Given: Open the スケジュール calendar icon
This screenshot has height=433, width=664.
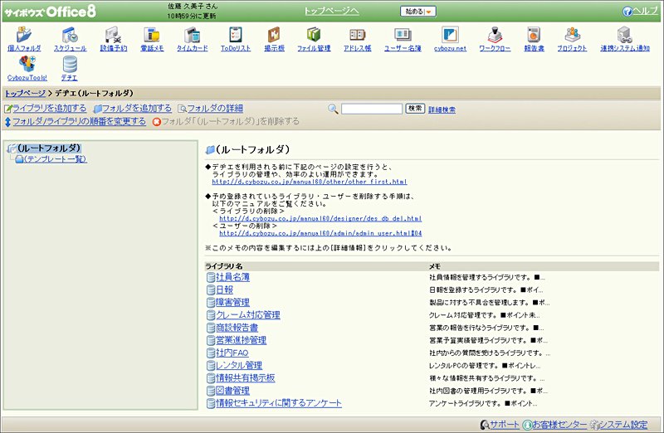Looking at the screenshot, I should (70, 35).
